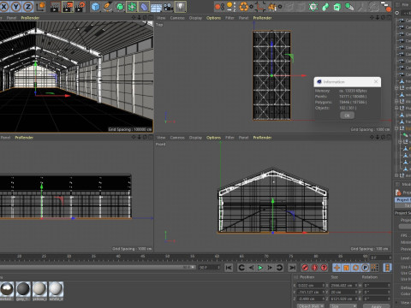411x308 pixels.
Task: Click the Size Y input field
Action: tap(344, 292)
